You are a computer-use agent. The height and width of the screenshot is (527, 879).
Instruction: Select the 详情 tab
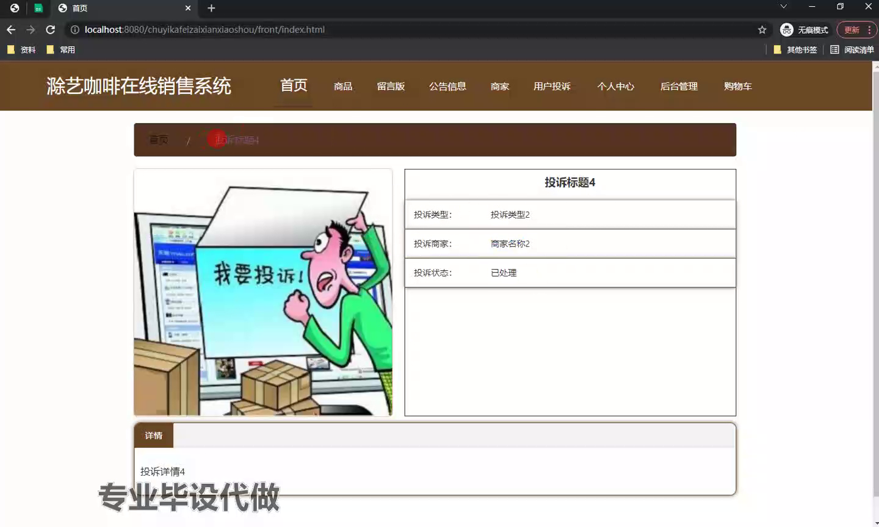tap(154, 436)
